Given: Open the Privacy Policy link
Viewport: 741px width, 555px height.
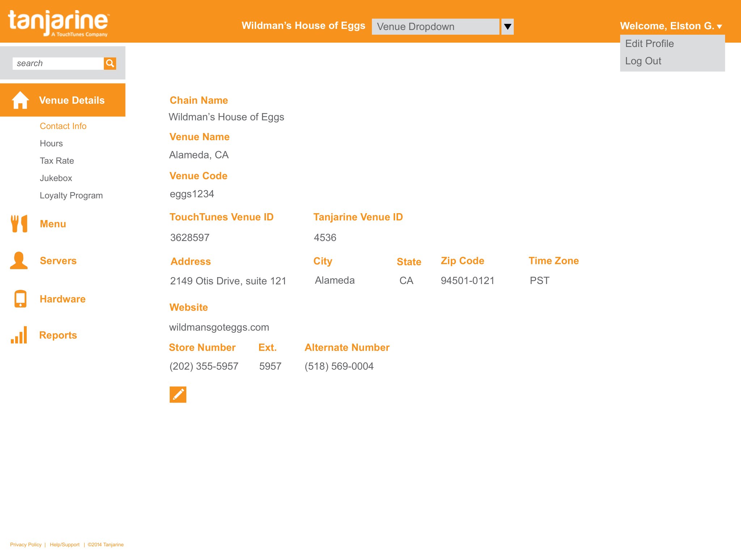Looking at the screenshot, I should pyautogui.click(x=26, y=545).
